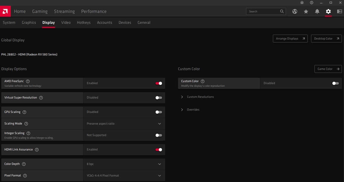Show help for Custom Color
This screenshot has width=344, height=182.
203,81
